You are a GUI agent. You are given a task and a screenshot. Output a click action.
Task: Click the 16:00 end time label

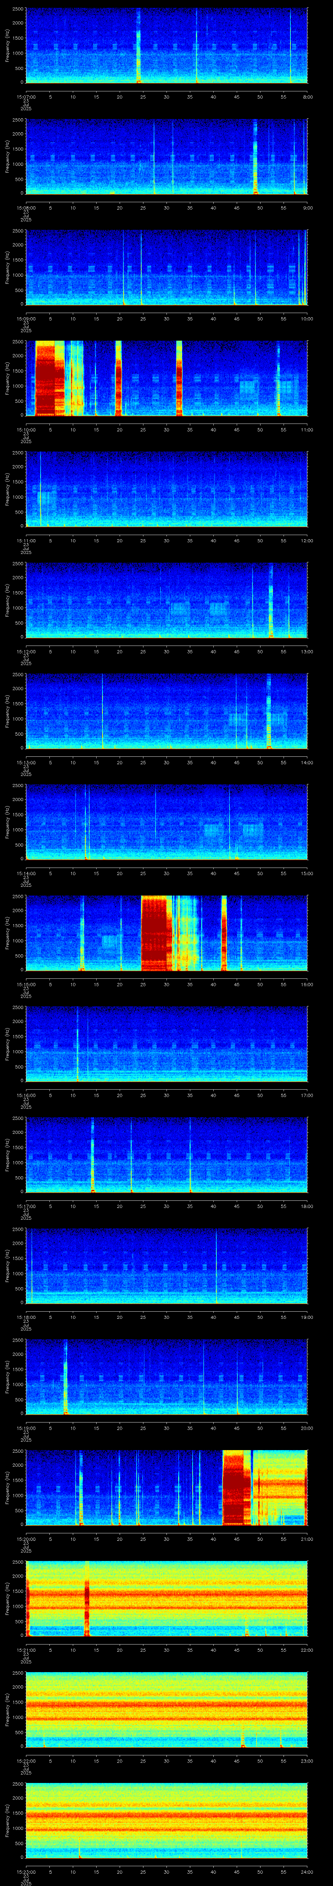[x=307, y=984]
